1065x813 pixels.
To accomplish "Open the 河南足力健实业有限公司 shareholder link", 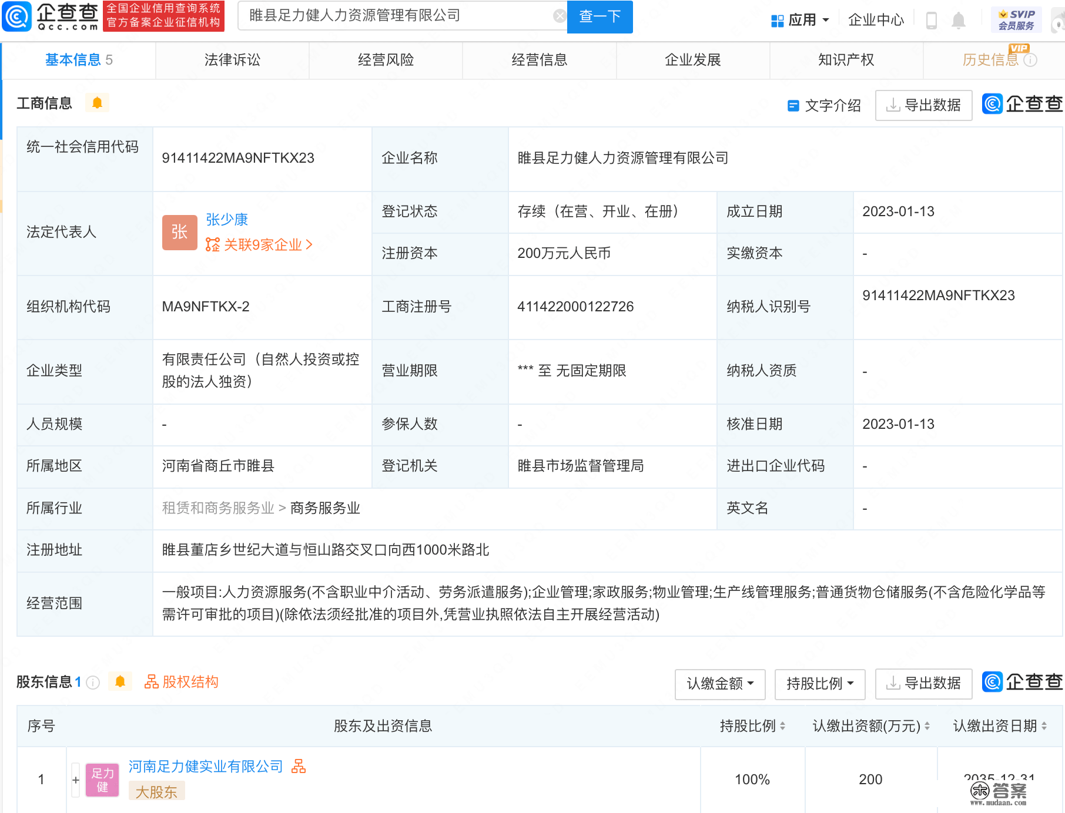I will tap(206, 767).
